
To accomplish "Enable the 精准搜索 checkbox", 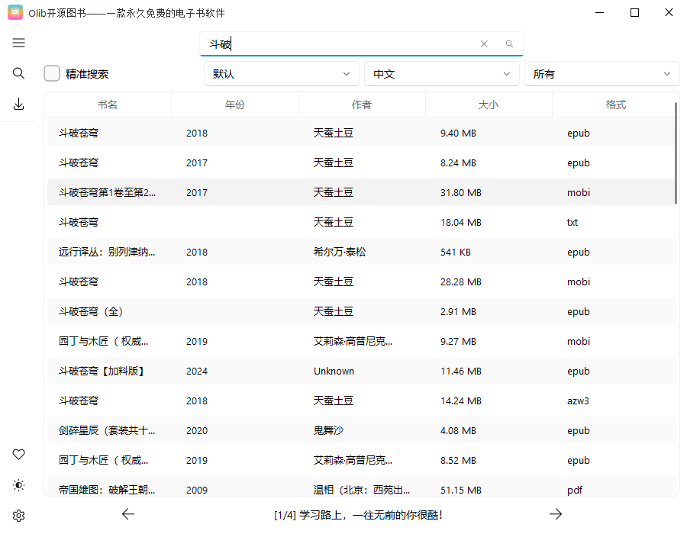I will pyautogui.click(x=51, y=73).
